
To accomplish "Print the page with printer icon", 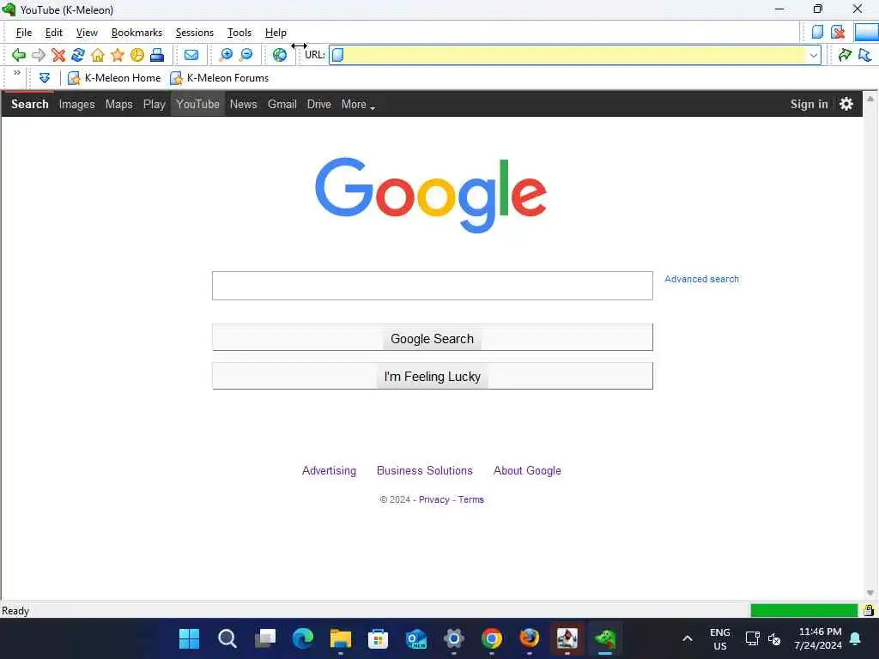I will (x=157, y=55).
